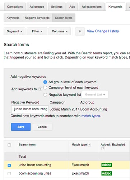Click Exact match in bcom accounting unisa row
This screenshot has width=130, height=180.
pos(80,173)
